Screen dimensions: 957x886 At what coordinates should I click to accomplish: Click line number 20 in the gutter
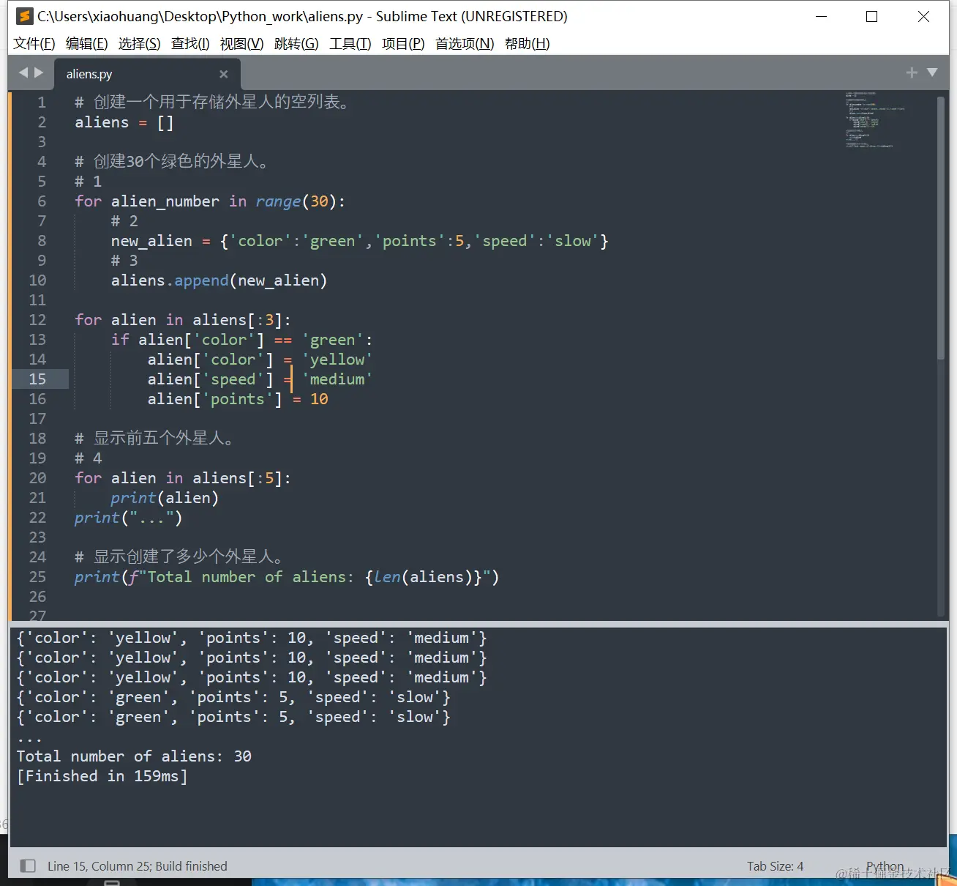(37, 477)
